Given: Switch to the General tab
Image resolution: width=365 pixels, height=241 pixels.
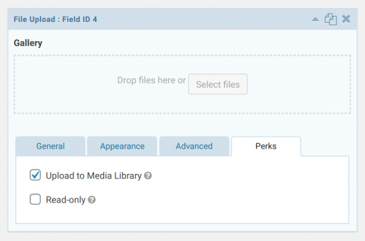Looking at the screenshot, I should point(50,146).
